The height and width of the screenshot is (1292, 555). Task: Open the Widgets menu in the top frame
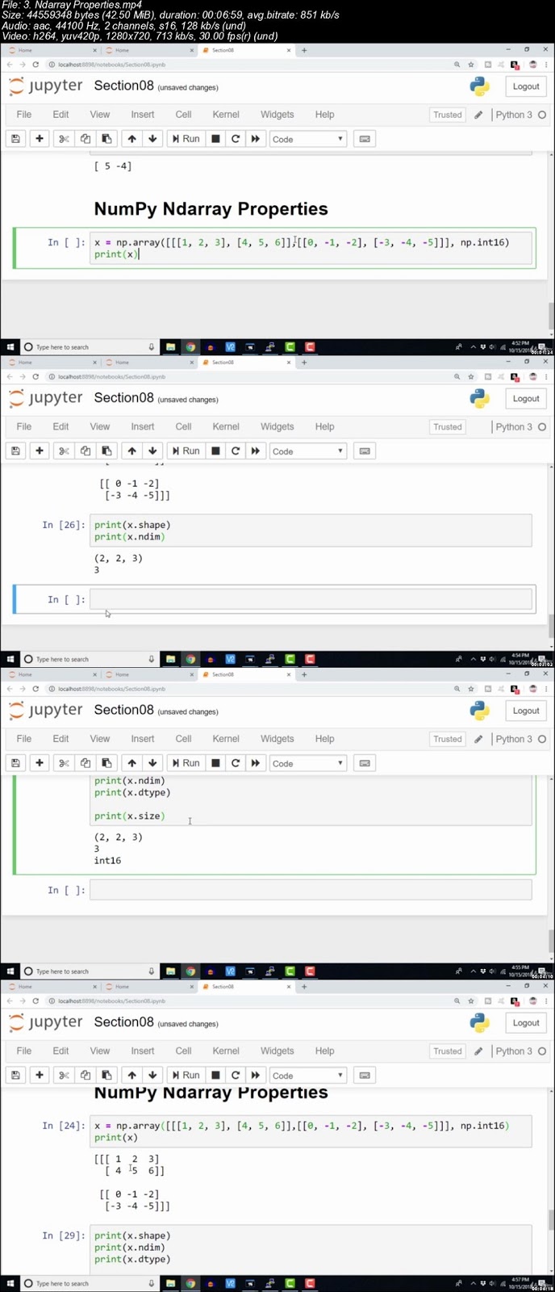pyautogui.click(x=277, y=115)
